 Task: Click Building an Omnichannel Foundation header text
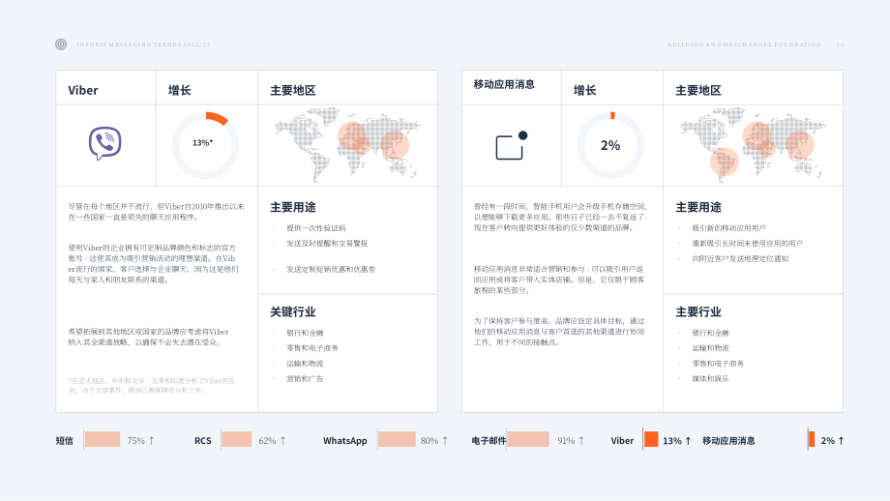pos(744,44)
